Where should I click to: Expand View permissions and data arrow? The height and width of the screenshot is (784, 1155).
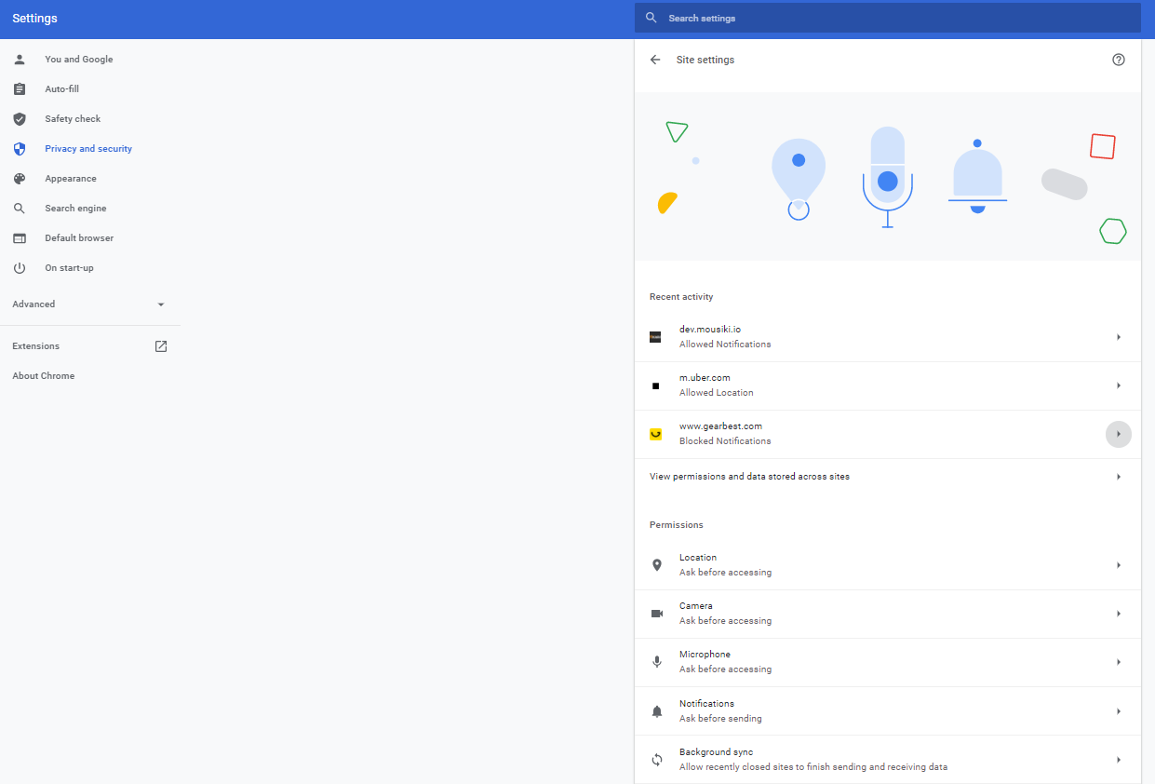tap(1119, 477)
